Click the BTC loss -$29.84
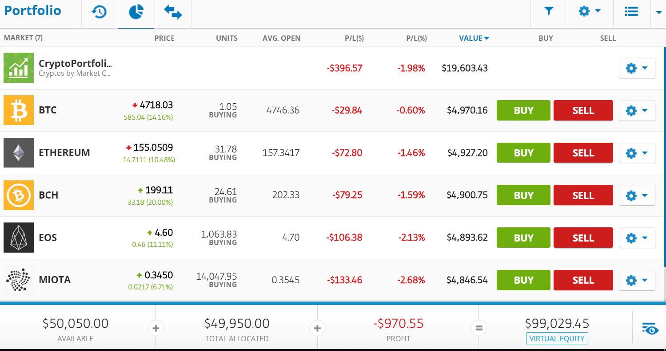 (347, 110)
